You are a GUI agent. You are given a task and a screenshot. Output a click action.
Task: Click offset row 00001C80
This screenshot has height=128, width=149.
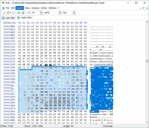(9, 64)
